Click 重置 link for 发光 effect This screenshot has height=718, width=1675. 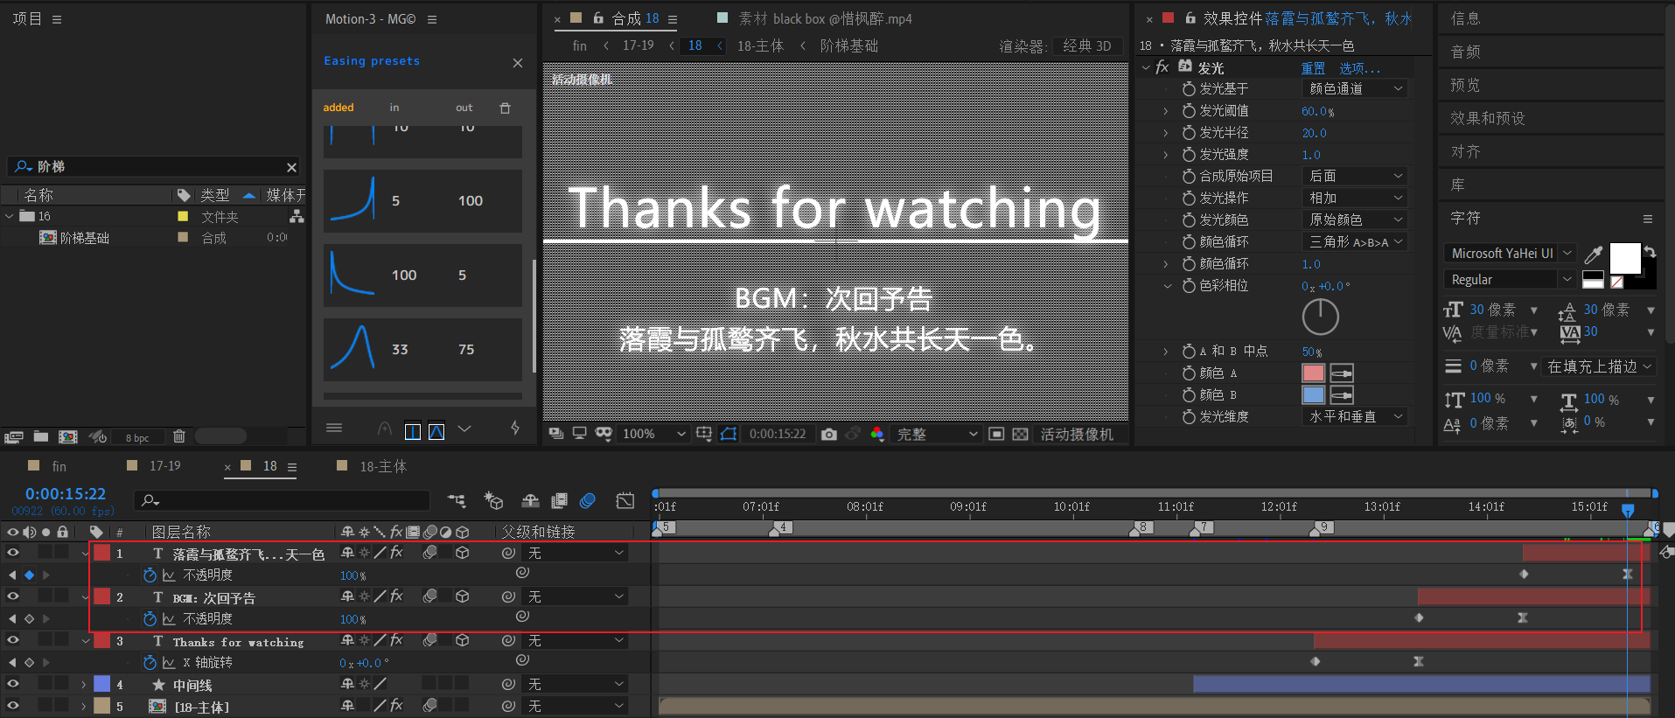click(x=1313, y=68)
